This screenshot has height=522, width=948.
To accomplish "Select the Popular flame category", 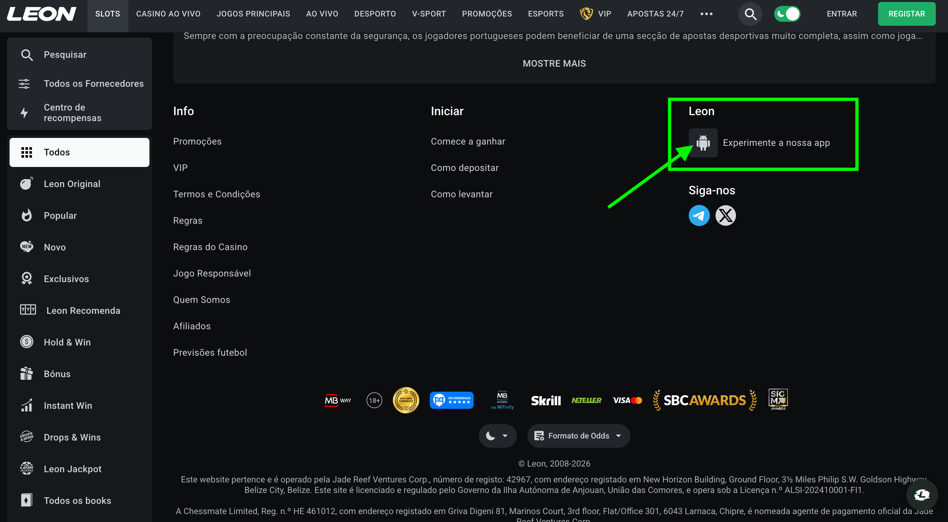I will pos(79,215).
